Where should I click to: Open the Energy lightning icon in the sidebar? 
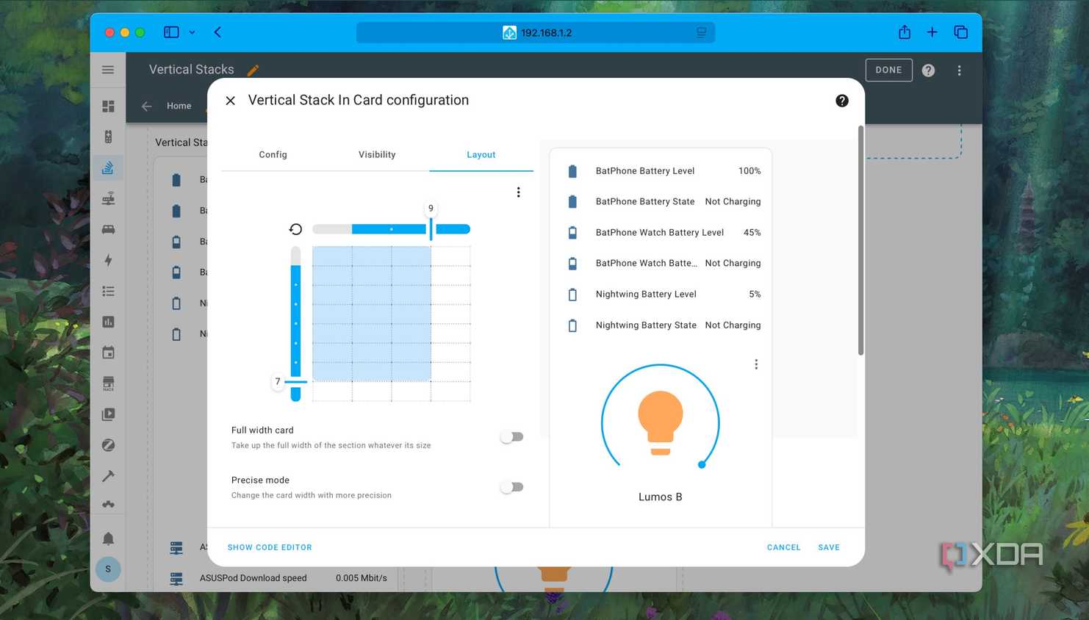click(x=108, y=260)
